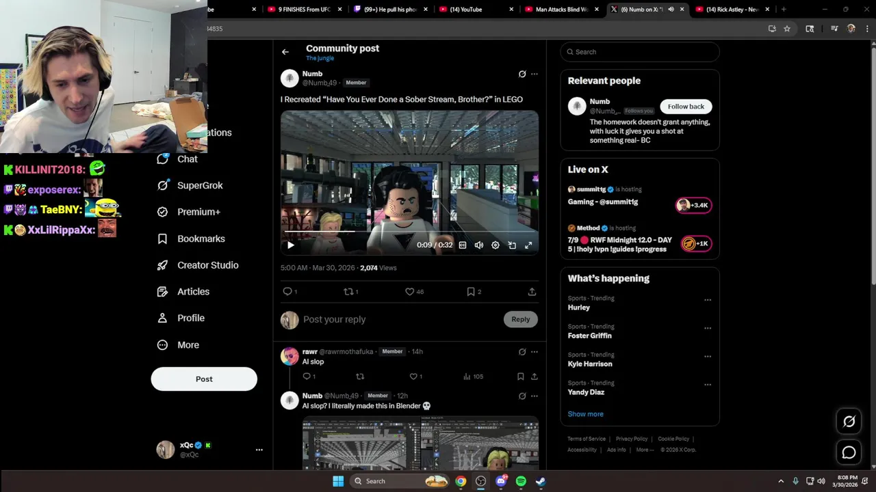
Task: Expand the More menu in sidebar
Action: click(x=178, y=345)
